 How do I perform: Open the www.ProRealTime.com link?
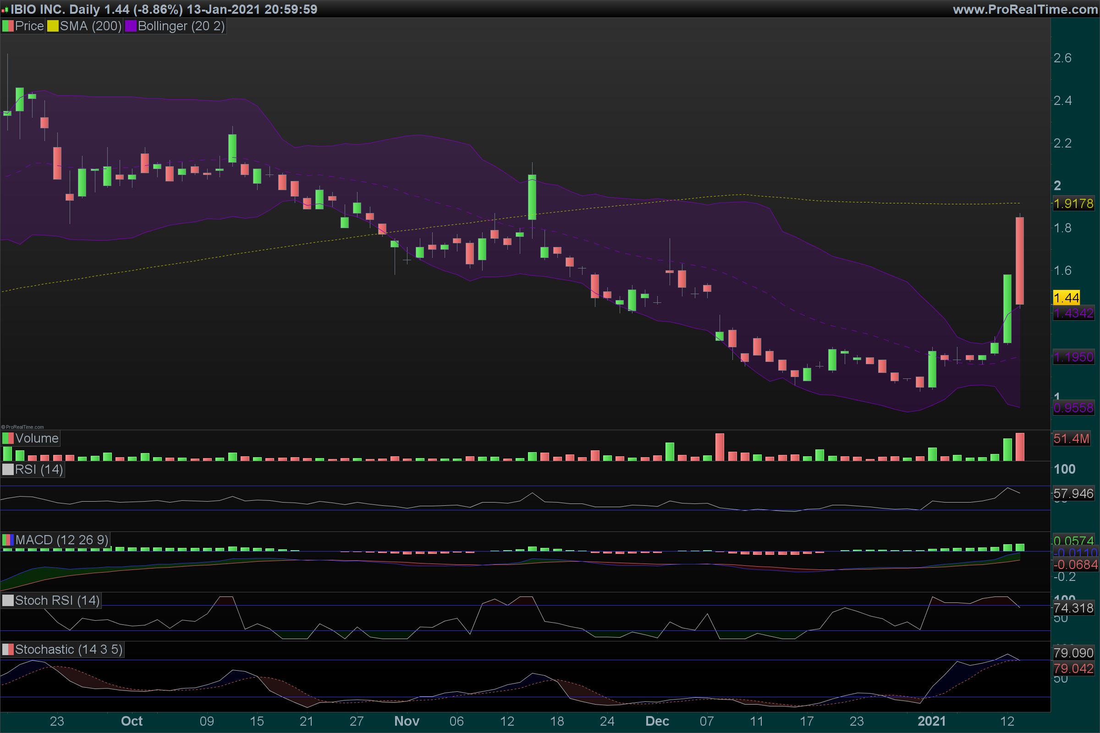tap(1025, 9)
